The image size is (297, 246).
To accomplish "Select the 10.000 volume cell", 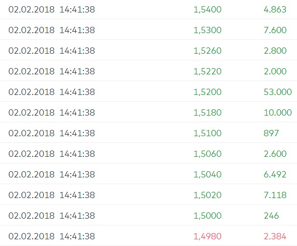I will 278,113.
